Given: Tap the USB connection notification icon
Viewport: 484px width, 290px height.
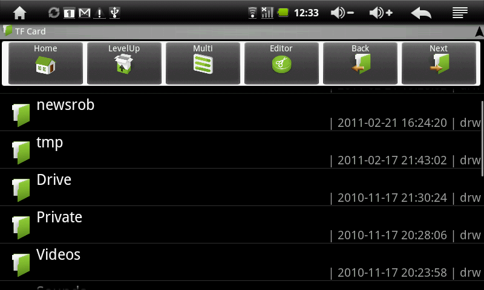Looking at the screenshot, I should coord(114,13).
